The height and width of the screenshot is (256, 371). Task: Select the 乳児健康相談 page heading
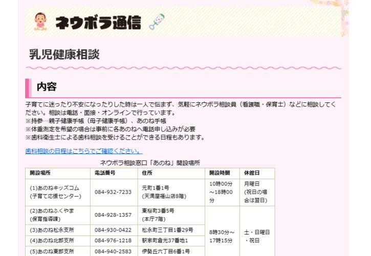[64, 55]
